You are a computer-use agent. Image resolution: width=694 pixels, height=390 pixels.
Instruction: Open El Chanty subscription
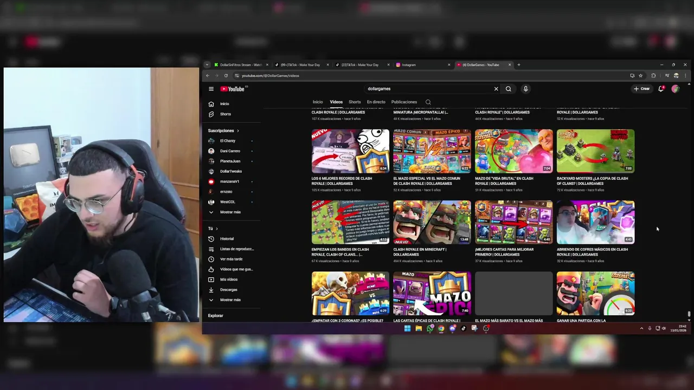pyautogui.click(x=231, y=141)
